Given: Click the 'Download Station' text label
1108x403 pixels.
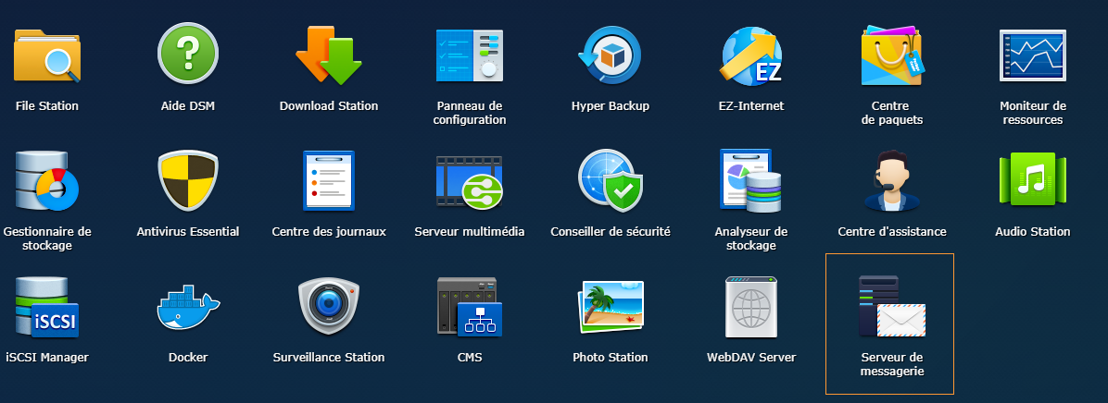Looking at the screenshot, I should 329,106.
